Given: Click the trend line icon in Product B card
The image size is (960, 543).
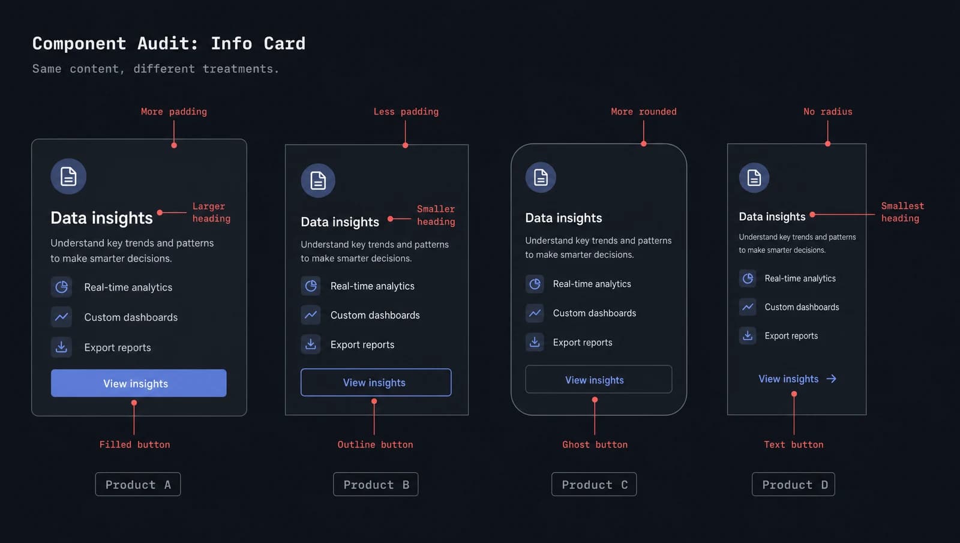Looking at the screenshot, I should point(311,314).
